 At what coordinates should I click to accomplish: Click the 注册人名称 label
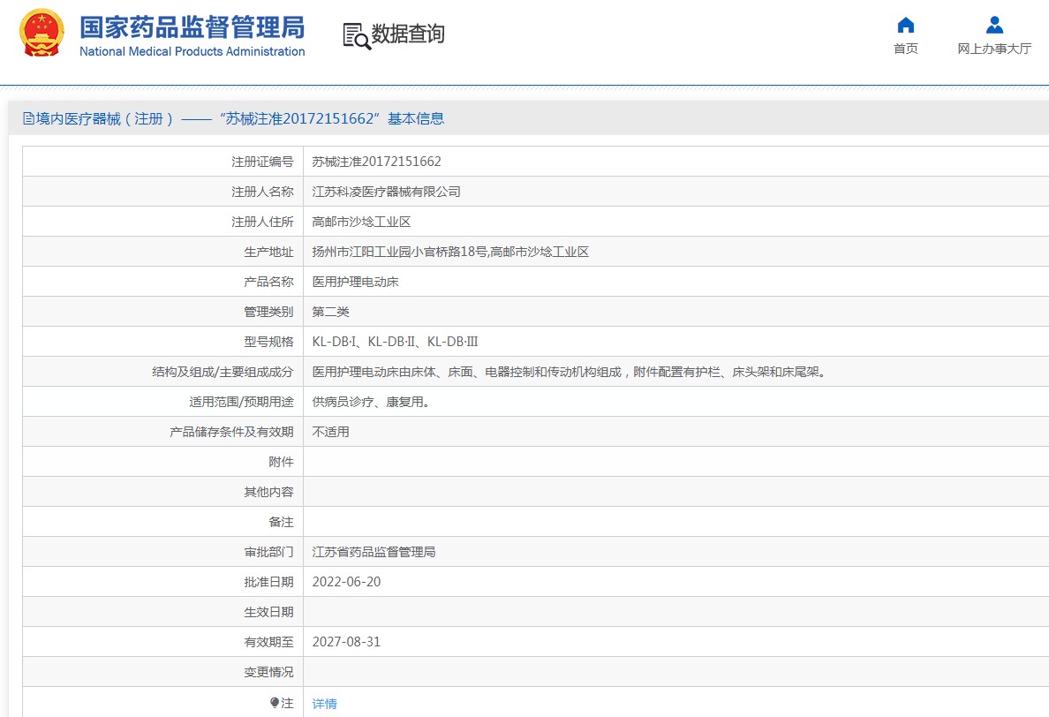262,192
